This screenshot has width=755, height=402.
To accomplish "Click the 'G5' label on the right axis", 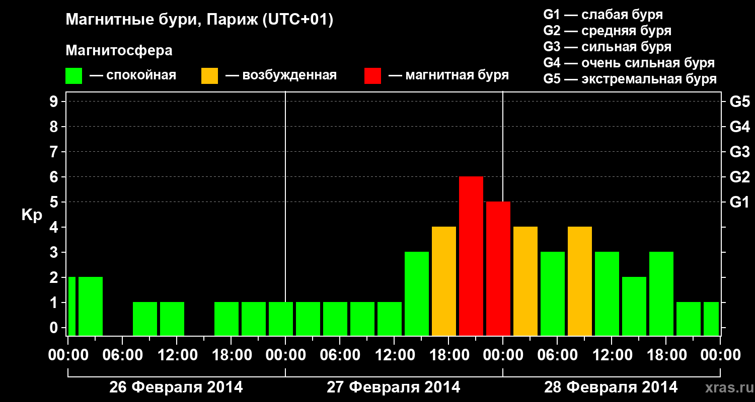I will pos(739,102).
